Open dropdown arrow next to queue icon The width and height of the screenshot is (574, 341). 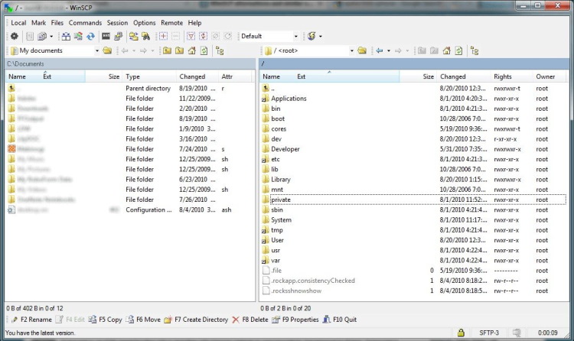[51, 36]
